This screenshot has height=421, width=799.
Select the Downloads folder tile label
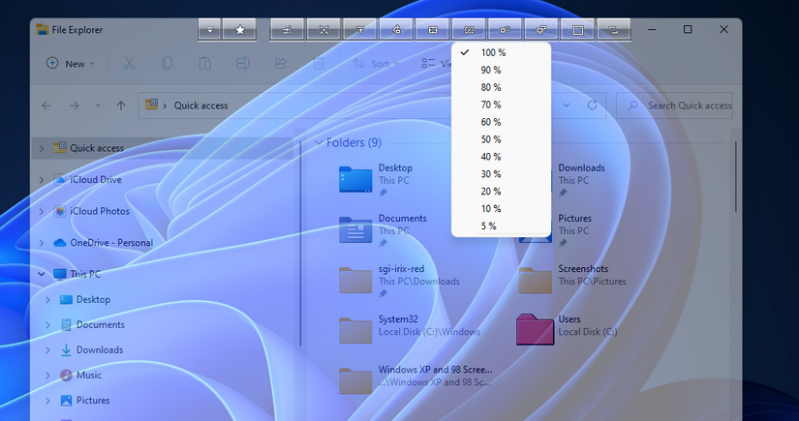pos(581,167)
